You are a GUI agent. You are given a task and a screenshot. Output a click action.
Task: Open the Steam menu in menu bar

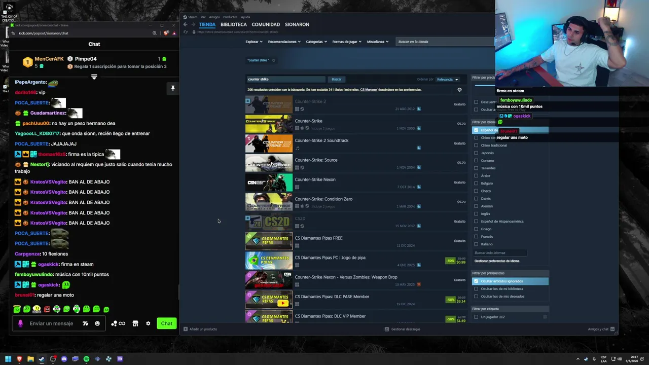click(x=193, y=17)
